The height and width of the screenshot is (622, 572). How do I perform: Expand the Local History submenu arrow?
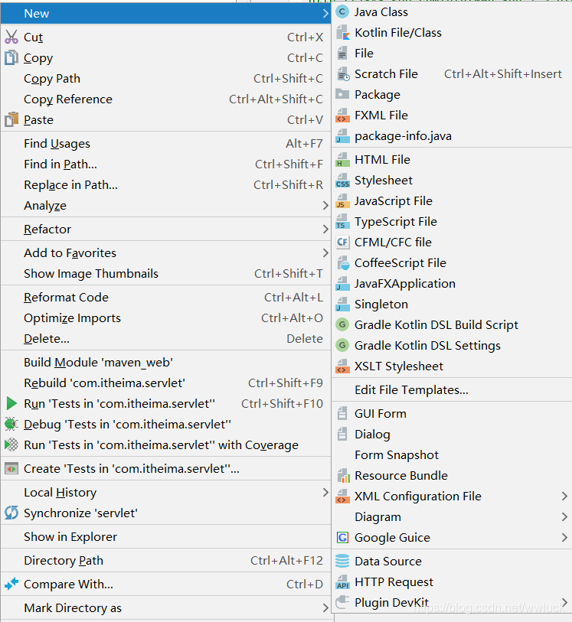(325, 492)
